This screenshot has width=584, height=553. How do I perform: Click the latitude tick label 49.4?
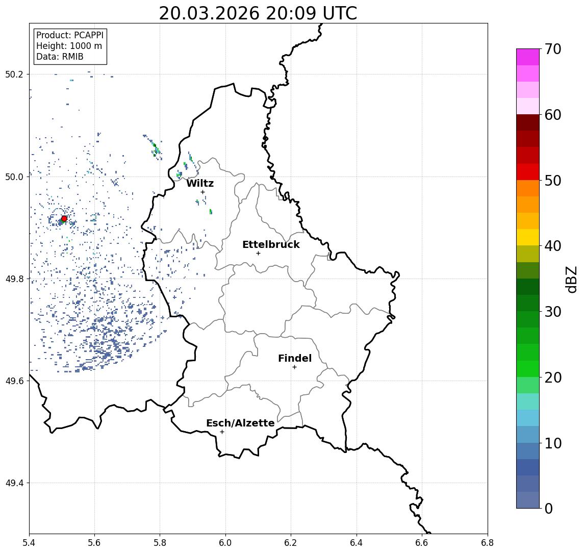point(14,483)
